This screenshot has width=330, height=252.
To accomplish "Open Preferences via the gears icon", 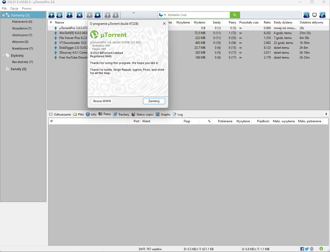I will pos(323,15).
